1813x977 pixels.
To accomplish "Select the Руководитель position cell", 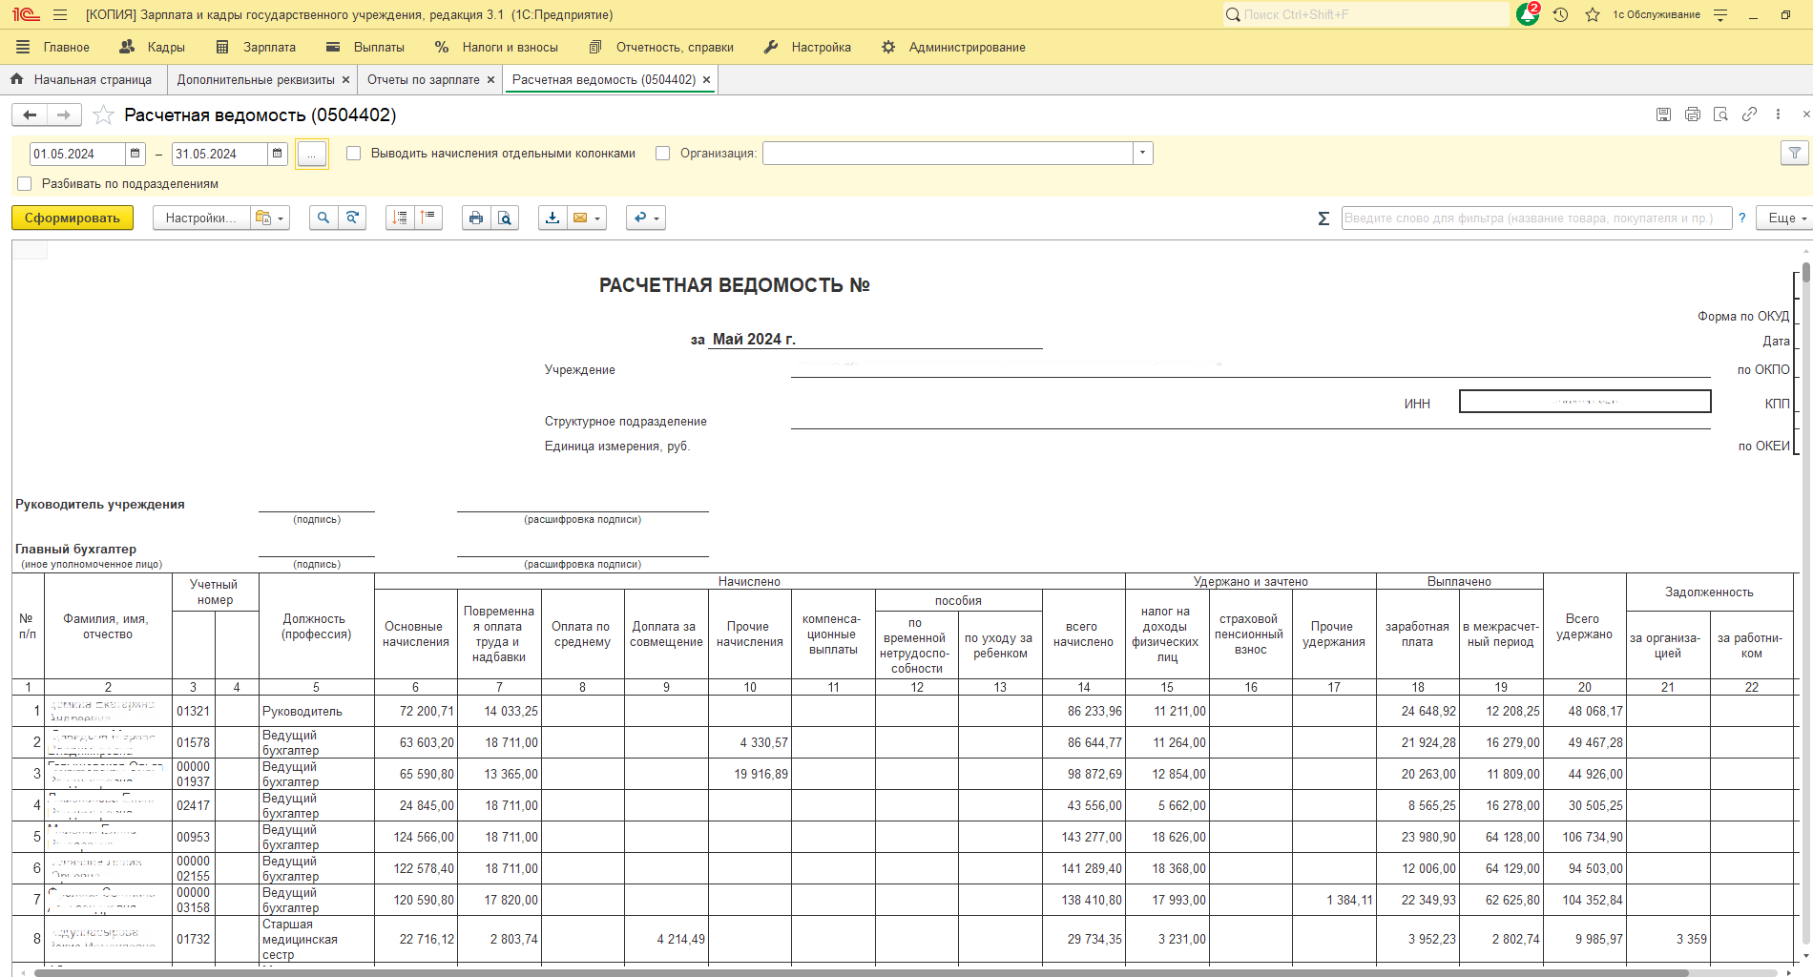I will (316, 711).
